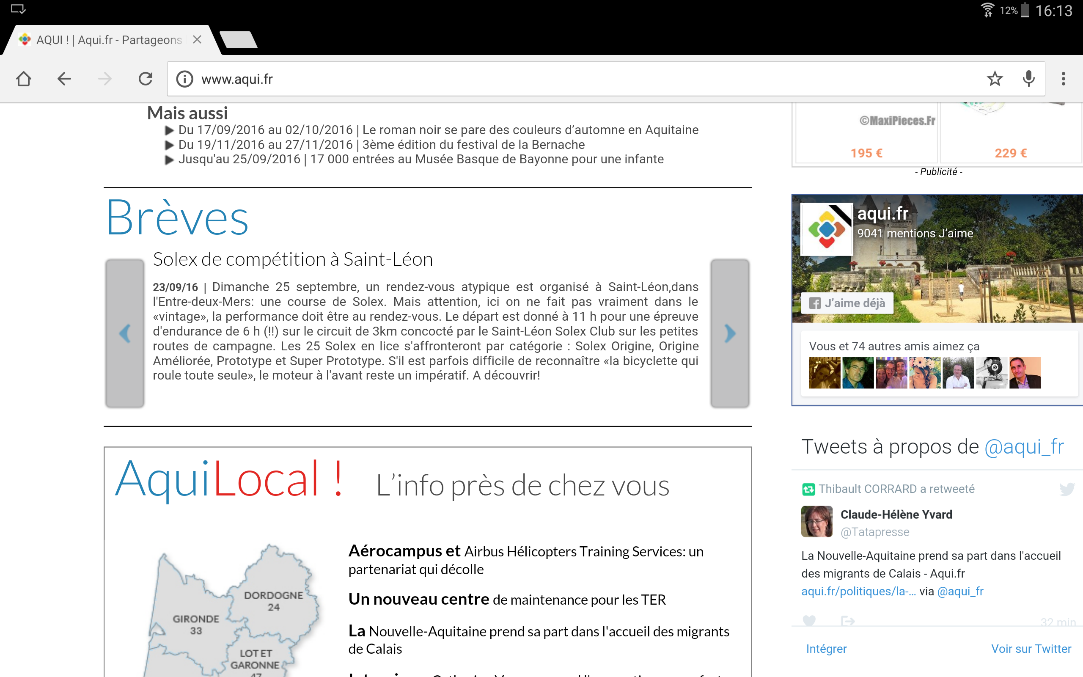Start voice search with microphone icon
This screenshot has height=677, width=1083.
(x=1028, y=79)
